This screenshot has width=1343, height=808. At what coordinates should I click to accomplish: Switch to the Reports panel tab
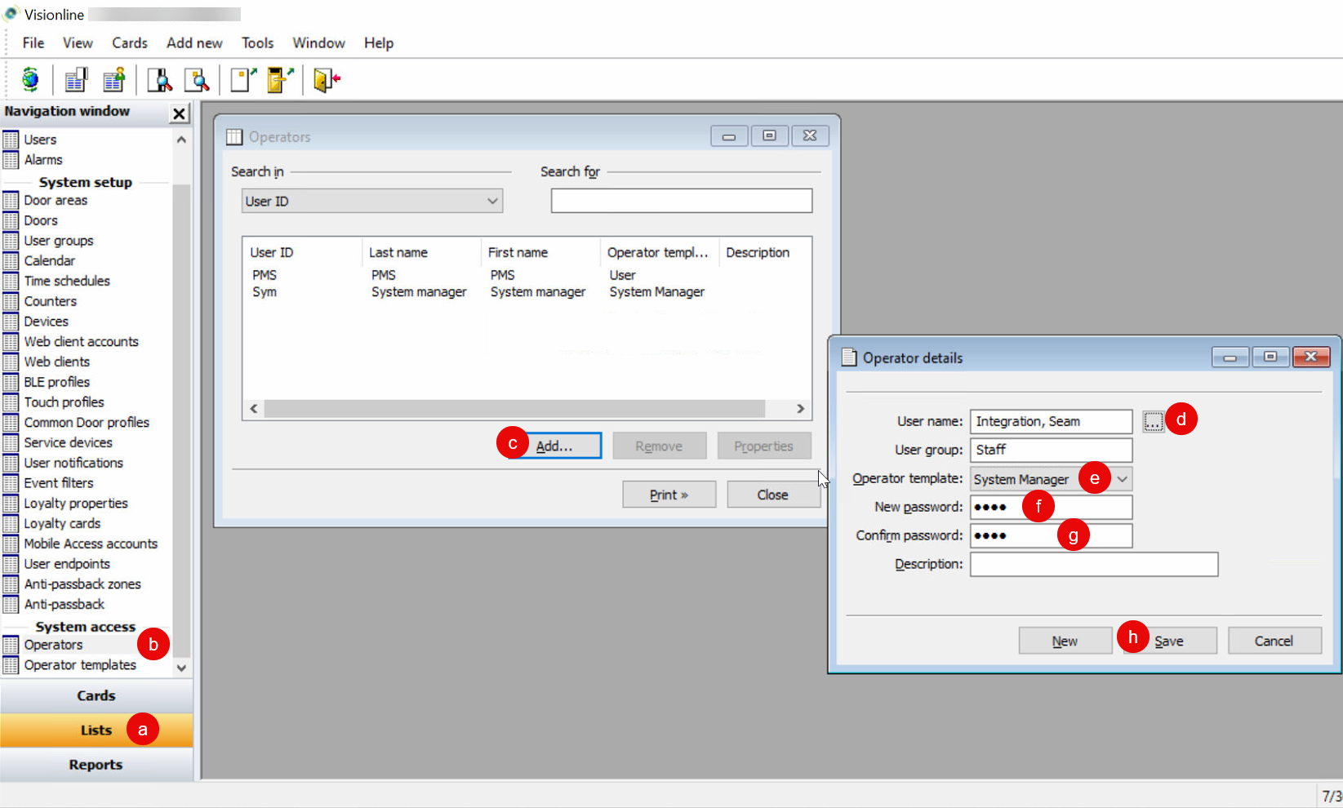pyautogui.click(x=96, y=764)
